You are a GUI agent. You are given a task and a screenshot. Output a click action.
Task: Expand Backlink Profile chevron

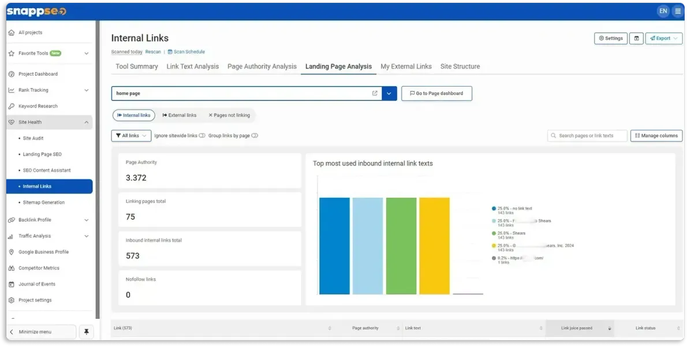(x=87, y=220)
